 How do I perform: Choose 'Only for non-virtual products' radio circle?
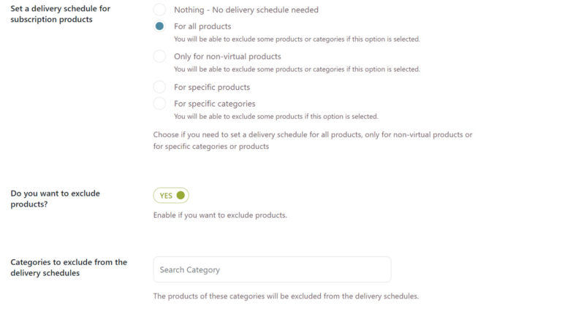tap(159, 56)
